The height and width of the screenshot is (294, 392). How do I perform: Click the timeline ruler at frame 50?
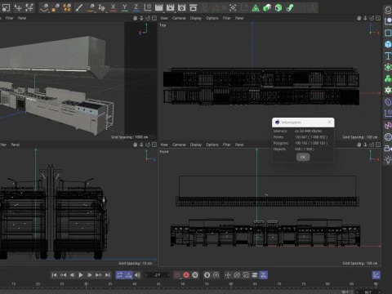tap(183, 284)
